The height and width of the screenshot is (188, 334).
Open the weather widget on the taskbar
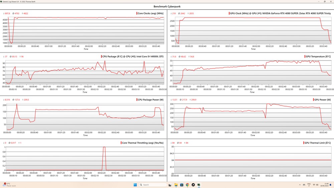[7, 185]
